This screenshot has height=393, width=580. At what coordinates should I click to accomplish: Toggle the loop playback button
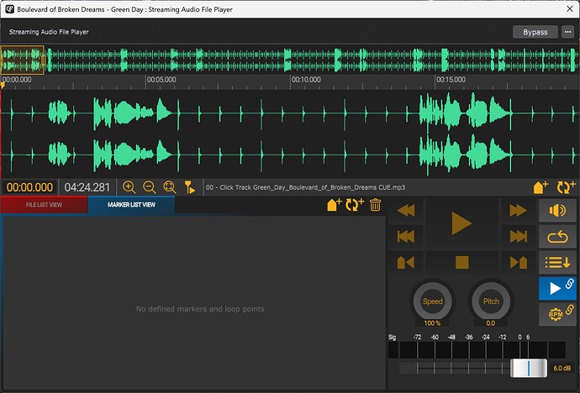557,237
